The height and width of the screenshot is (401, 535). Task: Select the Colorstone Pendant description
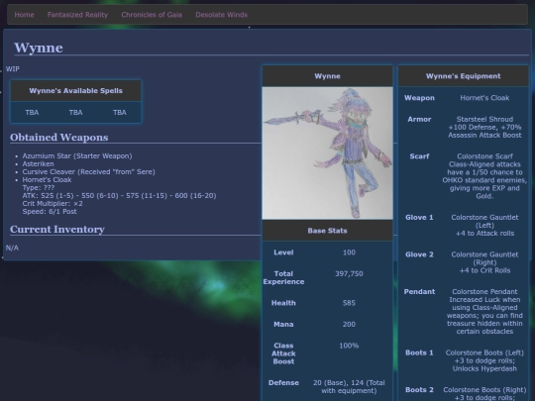484,311
